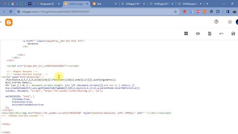The image size is (238, 134).
Task: Open site information icon in address bar
Action: coord(19,12)
